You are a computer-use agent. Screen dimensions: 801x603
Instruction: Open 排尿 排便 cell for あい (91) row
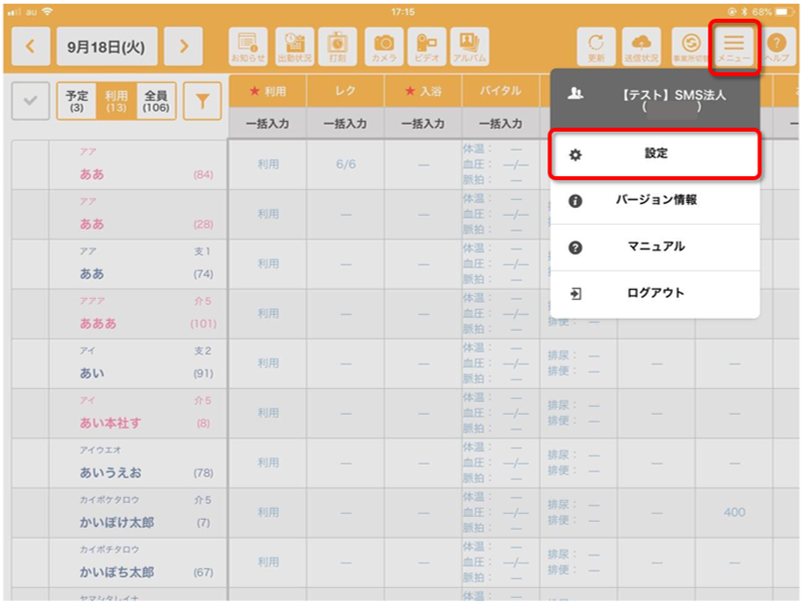(x=578, y=363)
